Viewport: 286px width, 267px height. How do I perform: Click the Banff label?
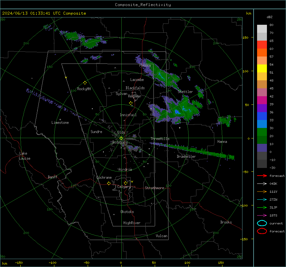click(x=52, y=177)
